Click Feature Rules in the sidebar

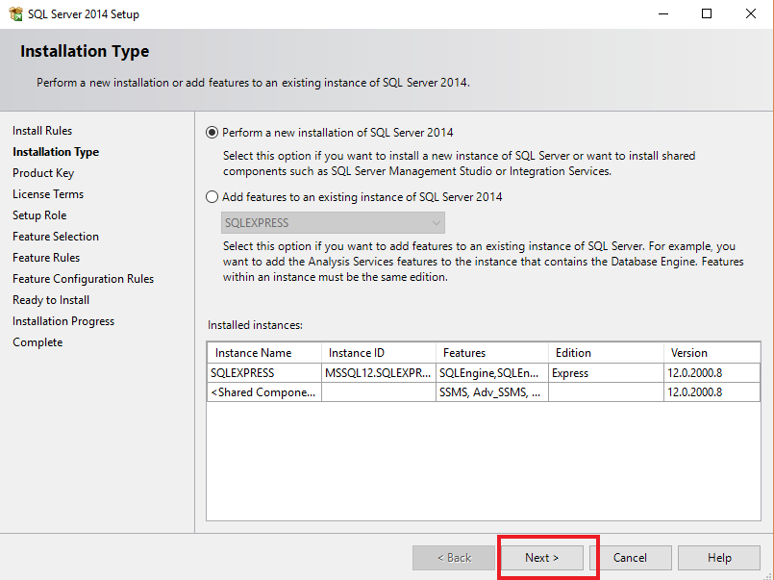point(46,258)
